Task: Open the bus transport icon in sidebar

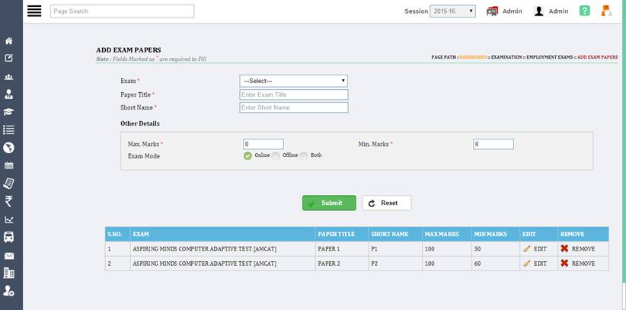Action: click(9, 237)
